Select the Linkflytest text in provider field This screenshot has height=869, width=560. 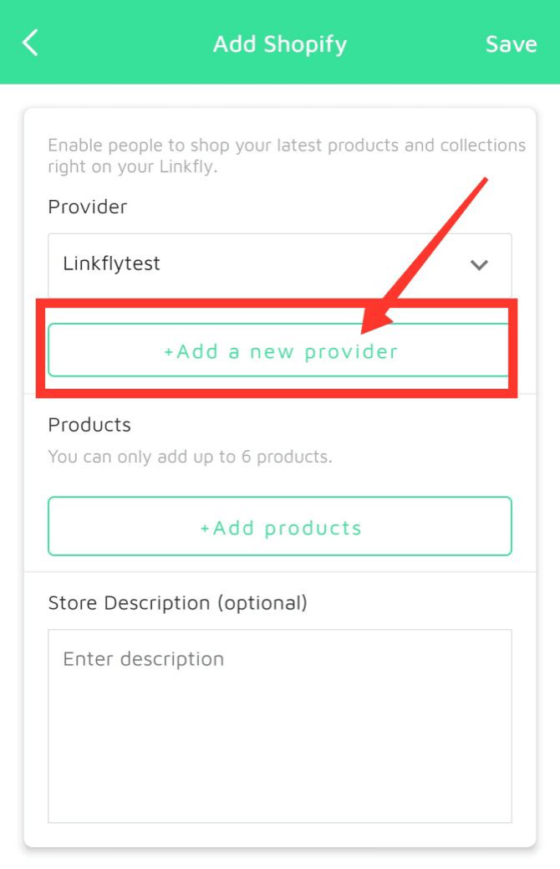pos(111,263)
